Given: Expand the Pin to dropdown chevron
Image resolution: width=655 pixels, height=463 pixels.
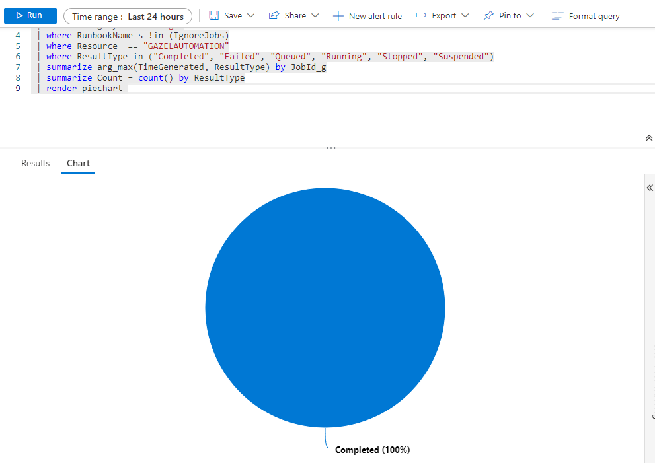Looking at the screenshot, I should (x=530, y=15).
